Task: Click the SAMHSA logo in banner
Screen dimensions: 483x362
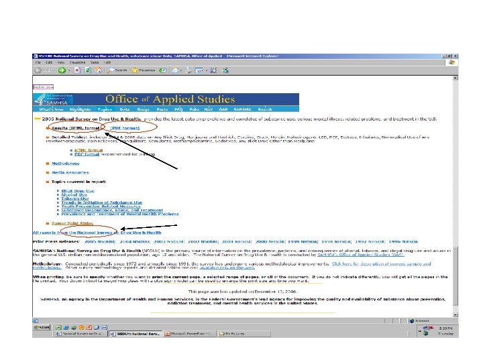Action: [x=53, y=99]
